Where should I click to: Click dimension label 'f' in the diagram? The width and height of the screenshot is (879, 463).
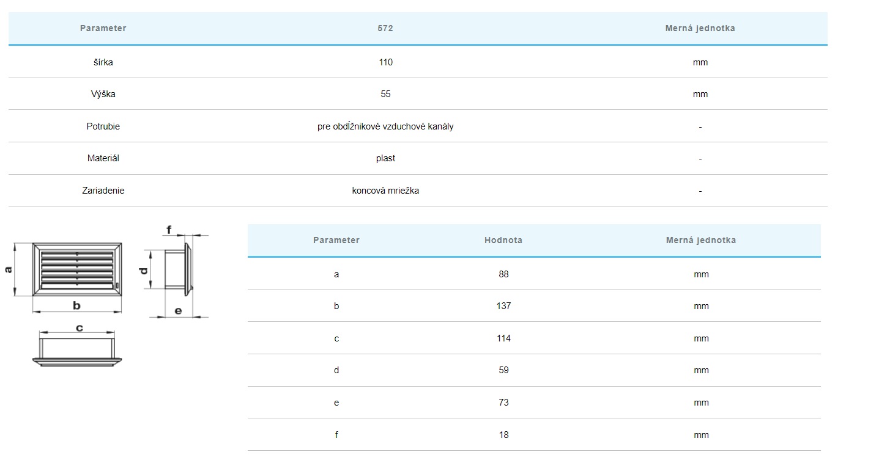click(x=169, y=230)
